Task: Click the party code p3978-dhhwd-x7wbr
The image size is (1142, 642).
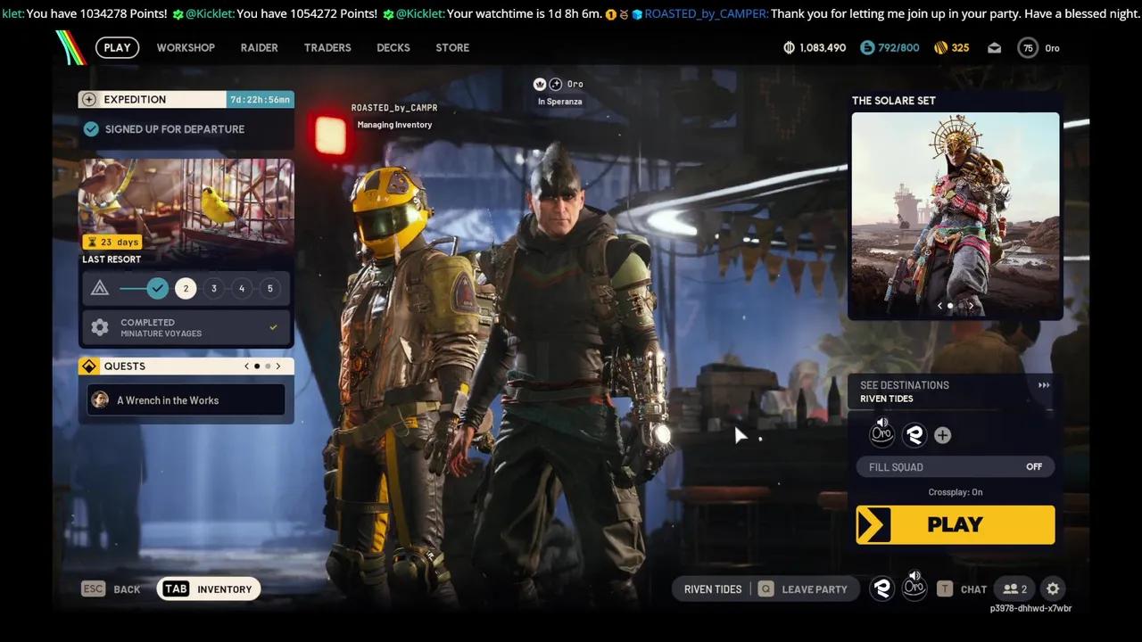Action: [1030, 608]
